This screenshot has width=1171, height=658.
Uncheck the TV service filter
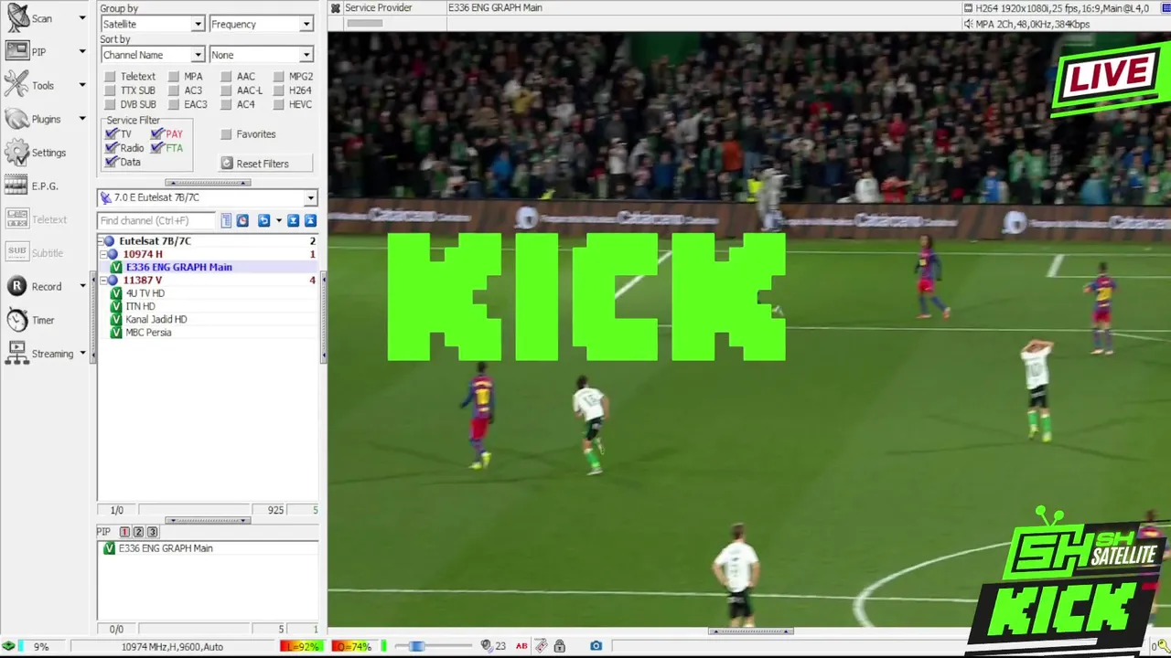tap(112, 133)
